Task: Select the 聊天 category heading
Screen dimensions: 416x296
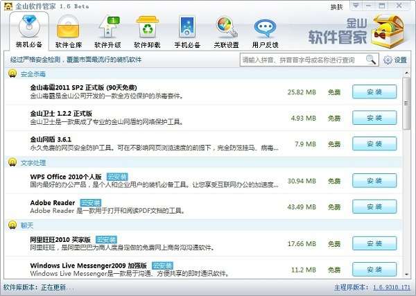Action: [x=27, y=225]
